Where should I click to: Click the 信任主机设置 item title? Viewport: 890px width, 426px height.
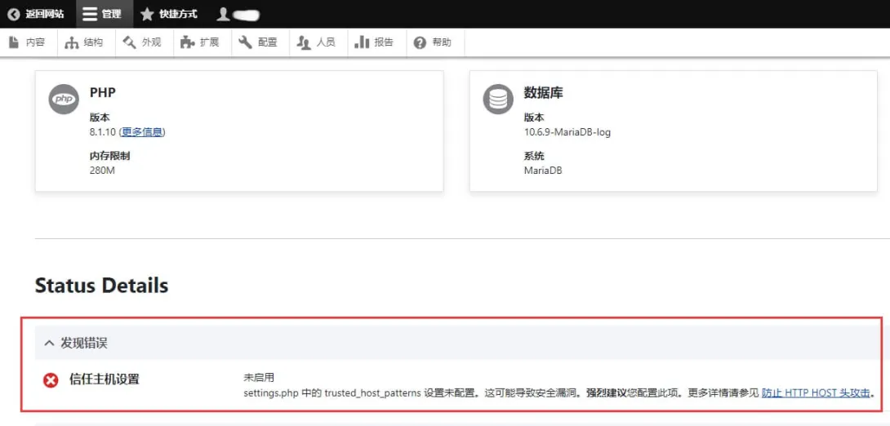pos(104,379)
